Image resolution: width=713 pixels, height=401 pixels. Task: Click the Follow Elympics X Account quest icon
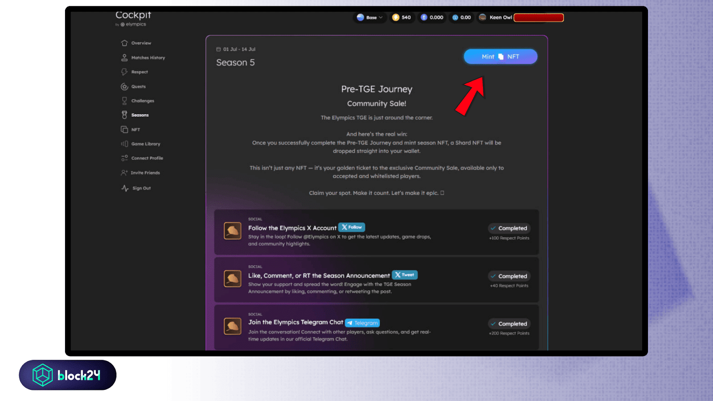click(x=233, y=231)
